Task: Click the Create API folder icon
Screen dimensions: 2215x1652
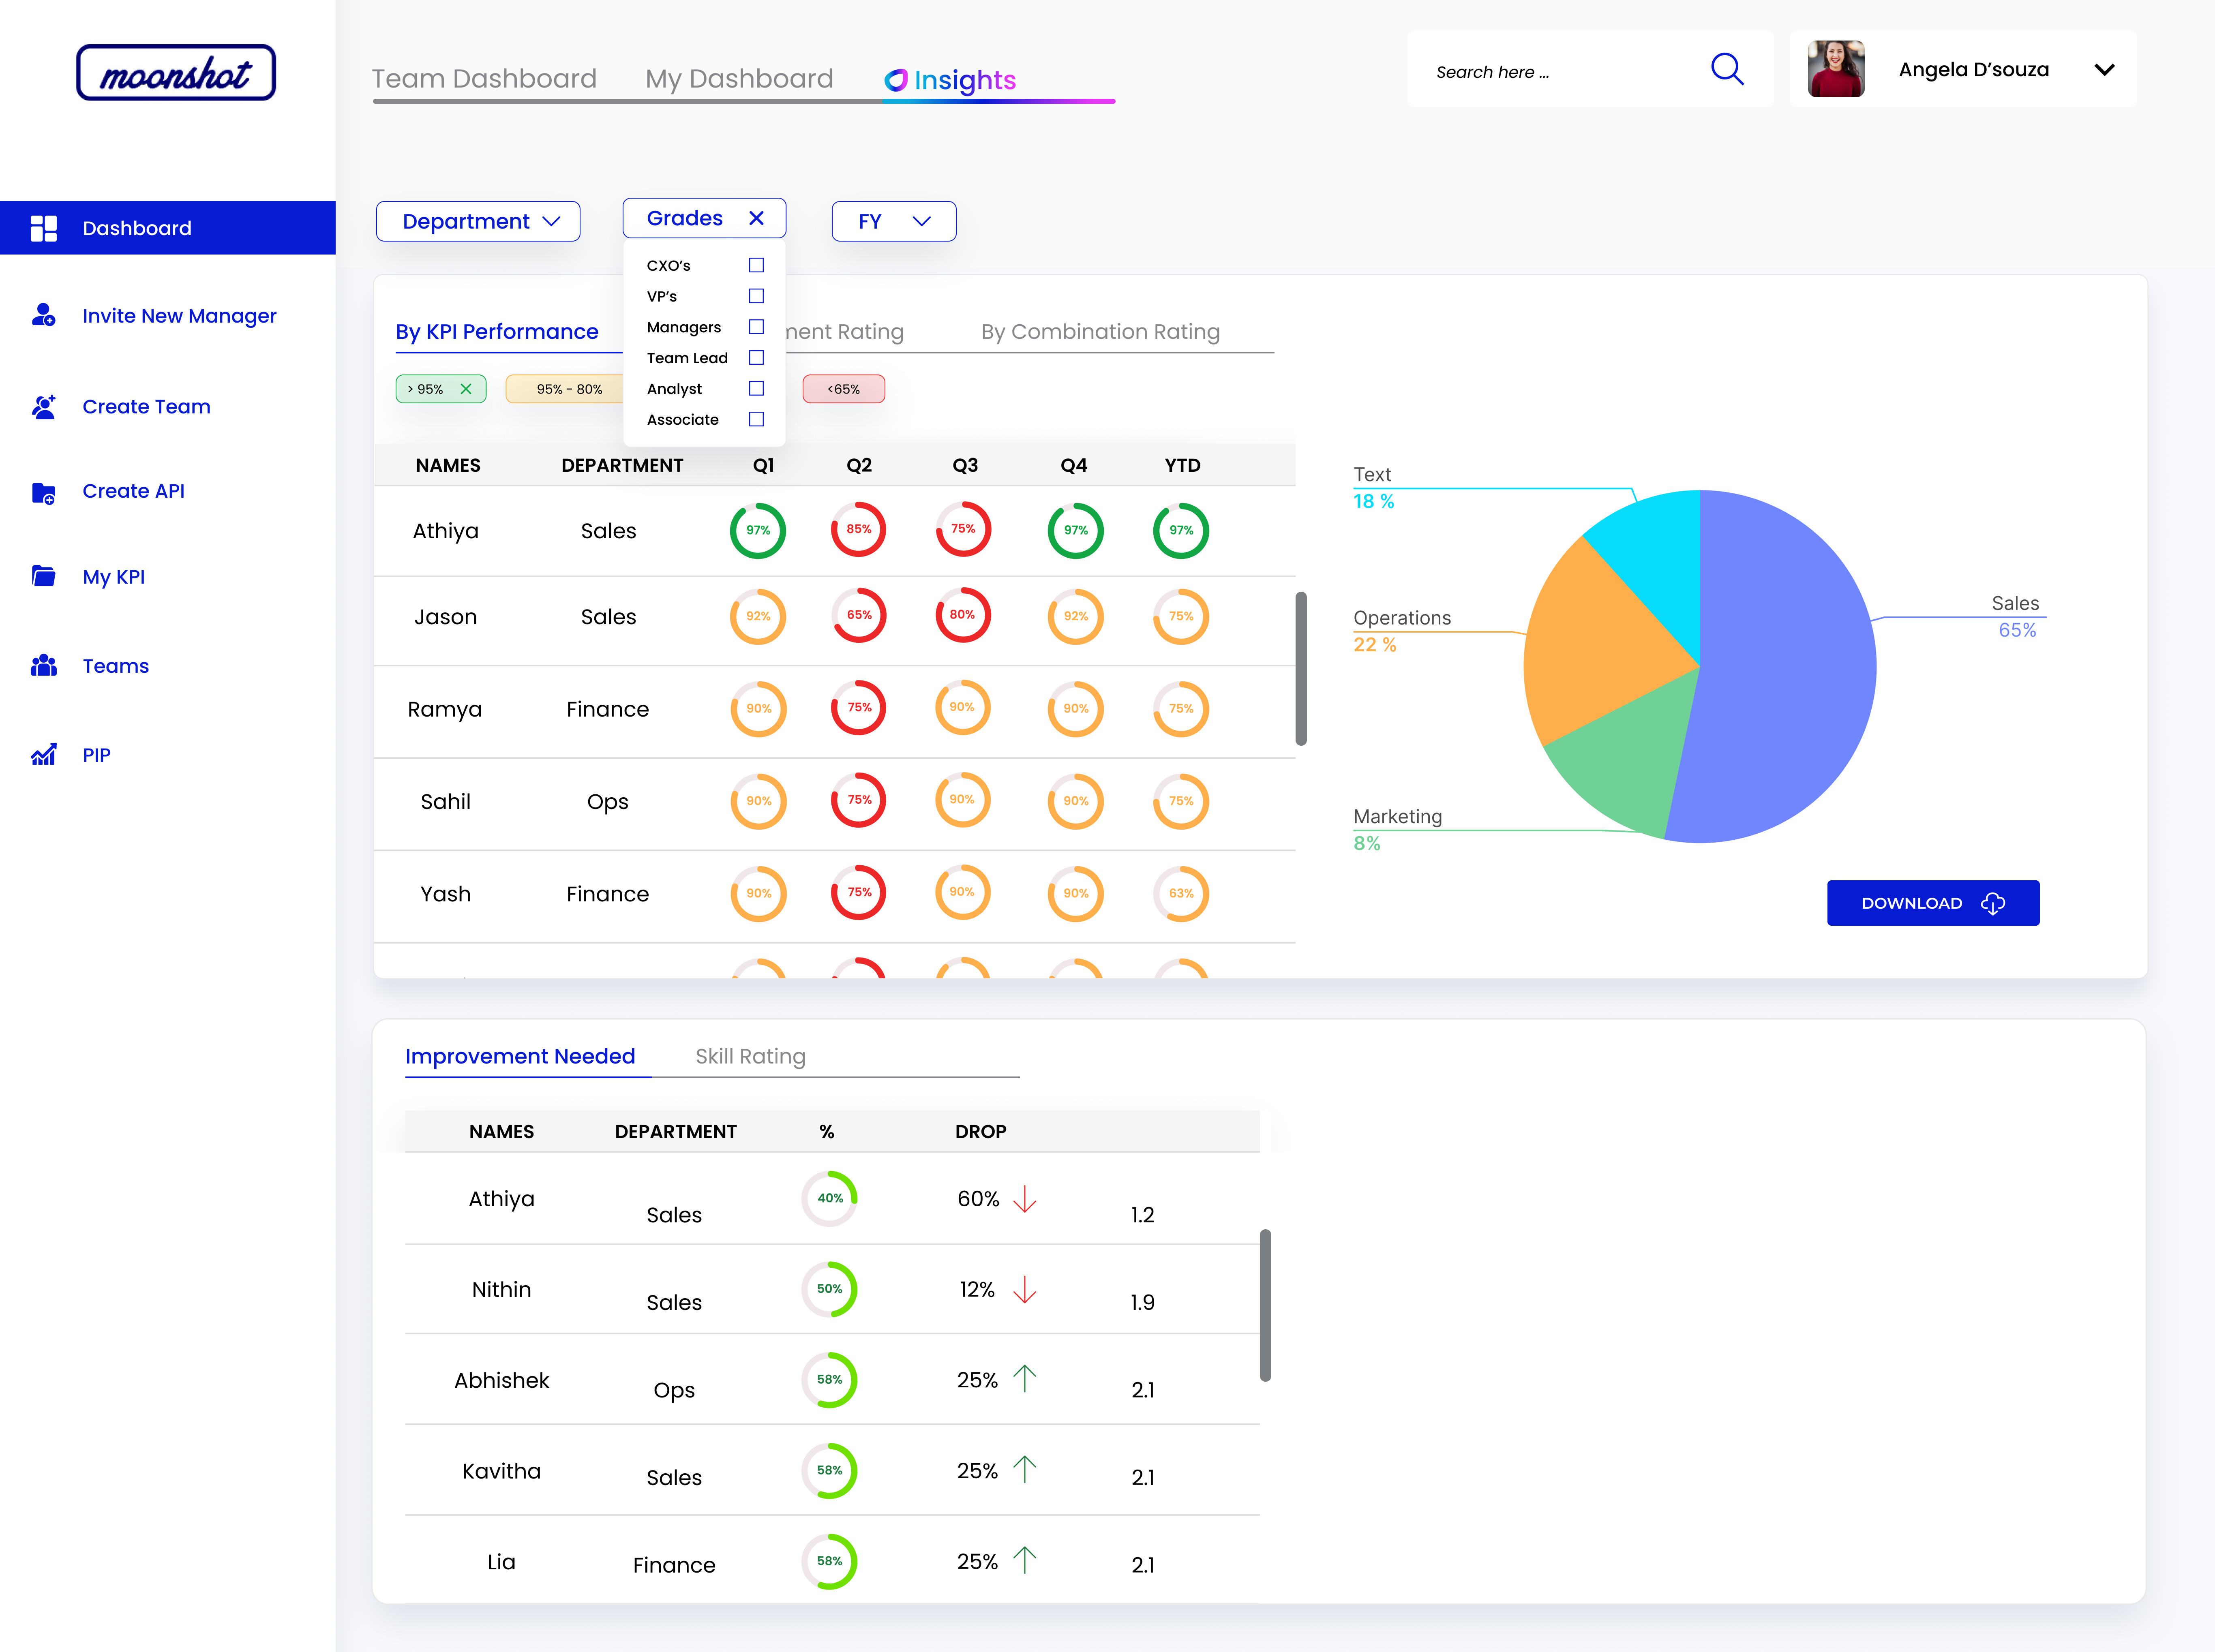Action: click(x=43, y=492)
